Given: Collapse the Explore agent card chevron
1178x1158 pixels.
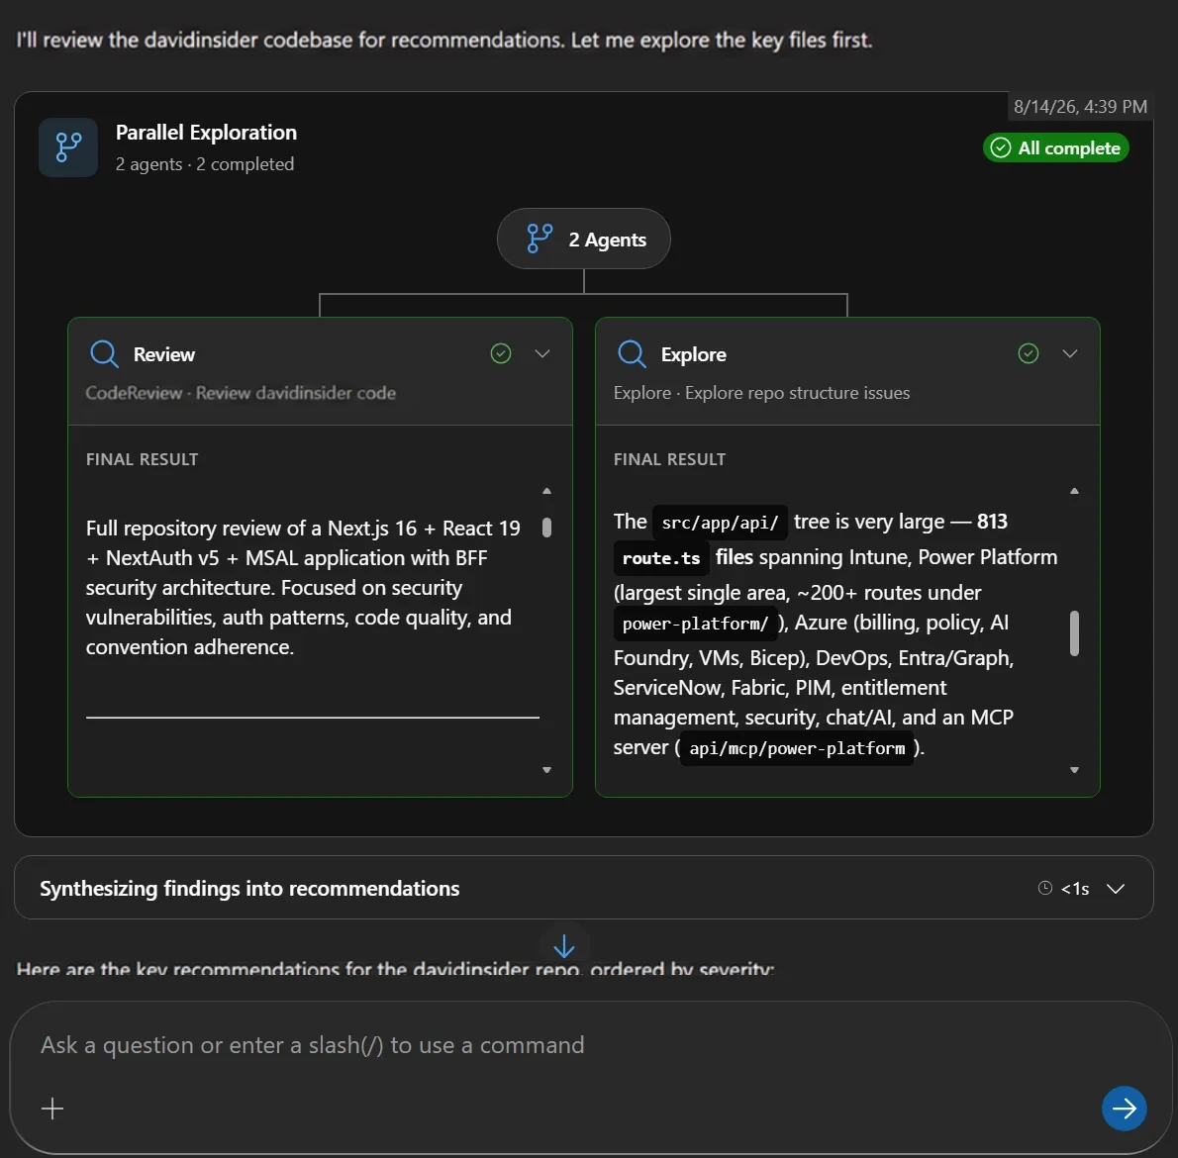Looking at the screenshot, I should point(1070,353).
